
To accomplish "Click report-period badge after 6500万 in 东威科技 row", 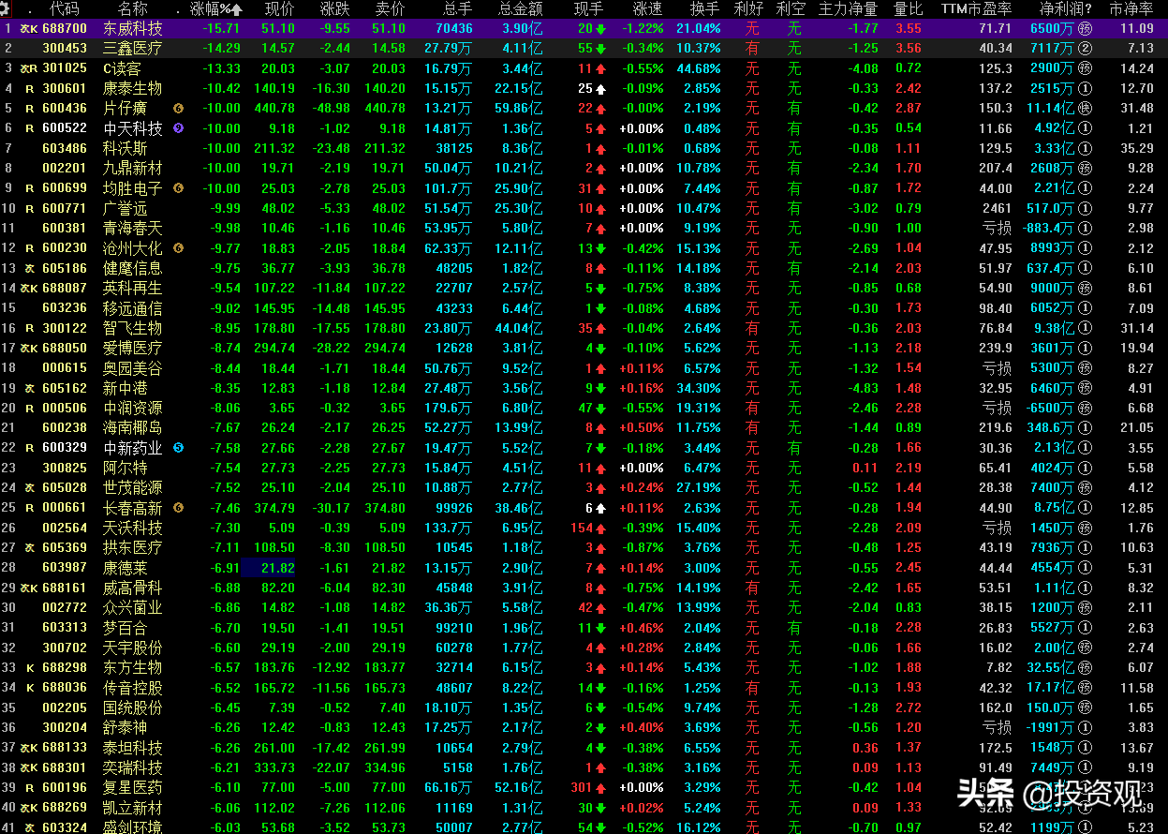I will coord(1085,28).
